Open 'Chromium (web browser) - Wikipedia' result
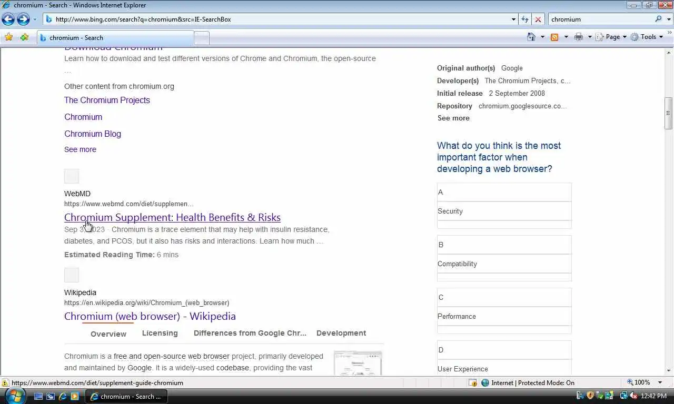674x404 pixels. (x=150, y=316)
